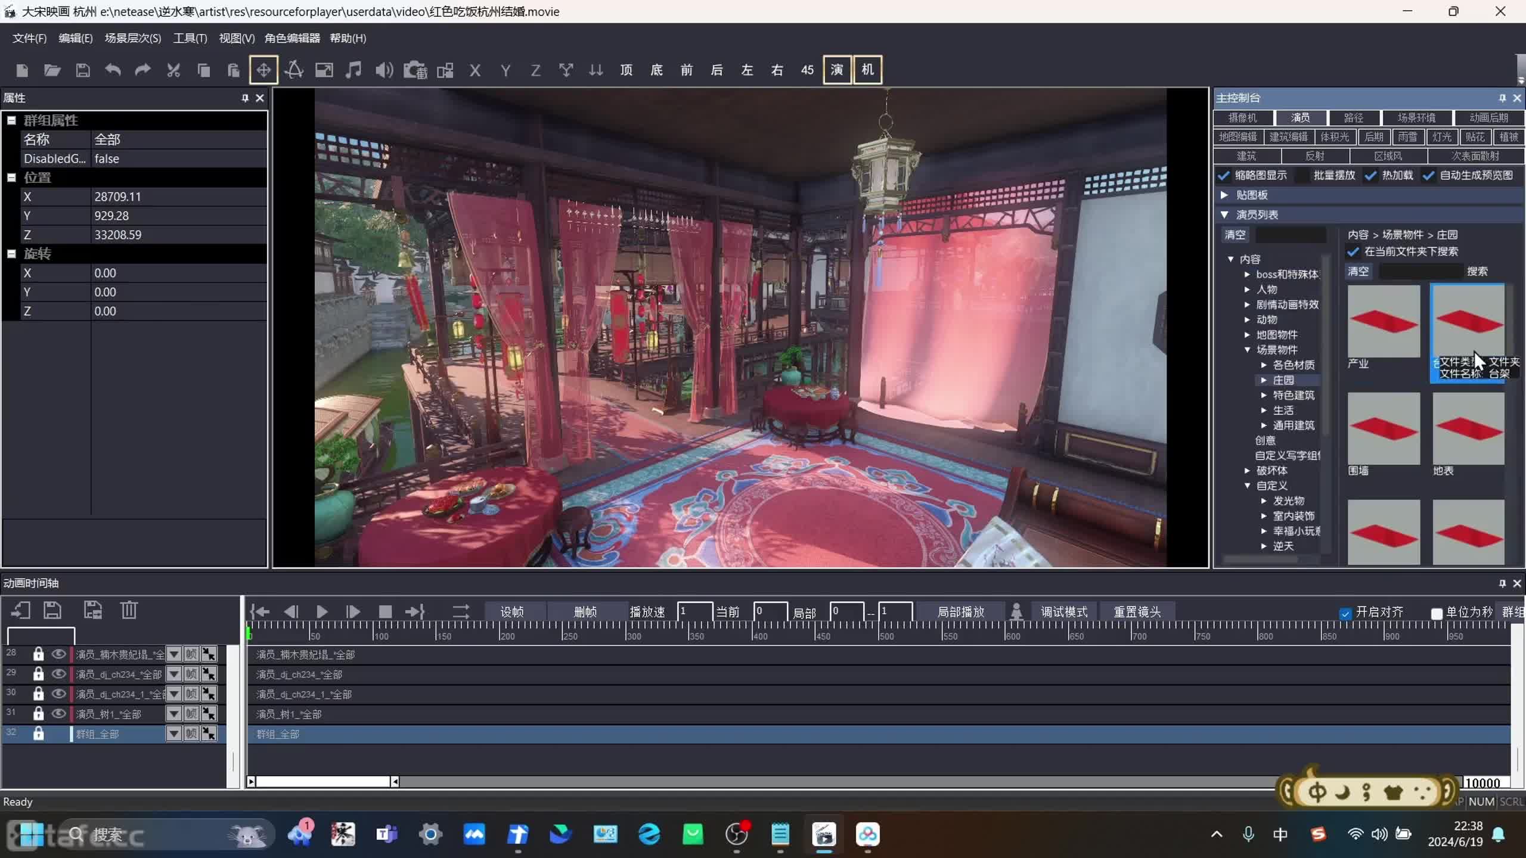Toggle the 演 actor mode button
This screenshot has width=1526, height=858.
point(837,70)
